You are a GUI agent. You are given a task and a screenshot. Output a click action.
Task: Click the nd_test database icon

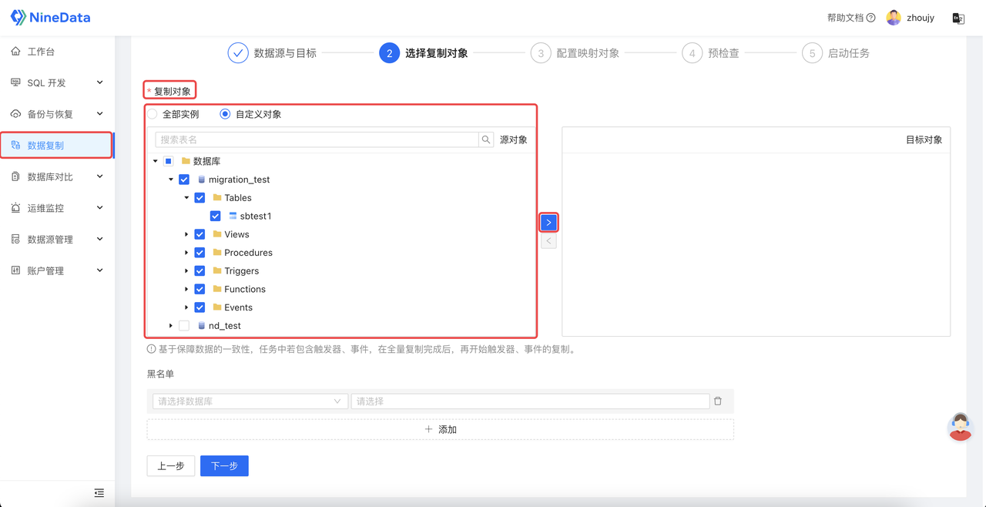click(x=201, y=326)
